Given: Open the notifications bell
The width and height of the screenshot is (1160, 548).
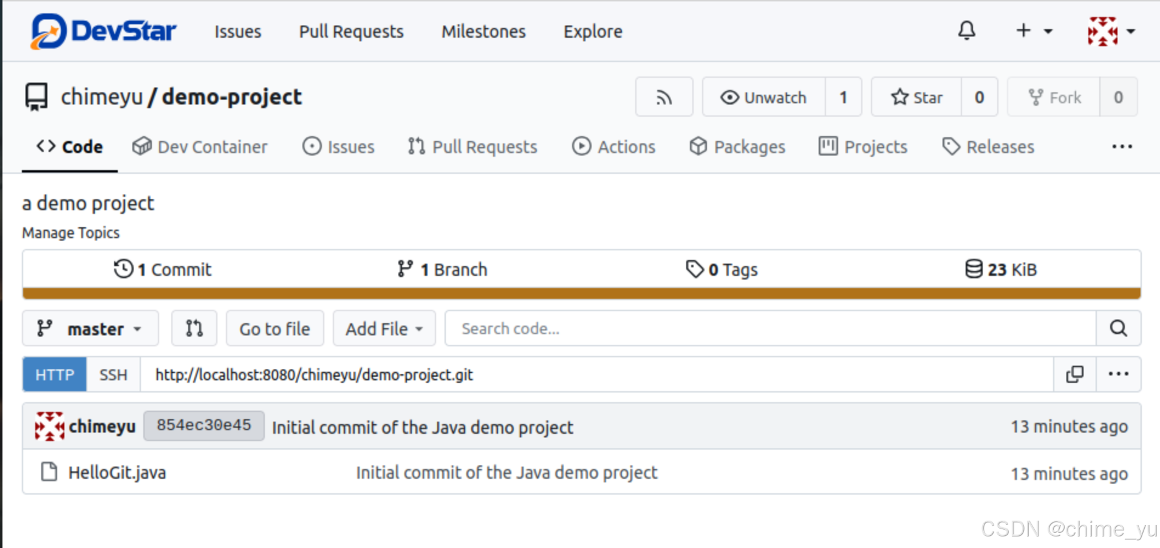Looking at the screenshot, I should [x=966, y=30].
